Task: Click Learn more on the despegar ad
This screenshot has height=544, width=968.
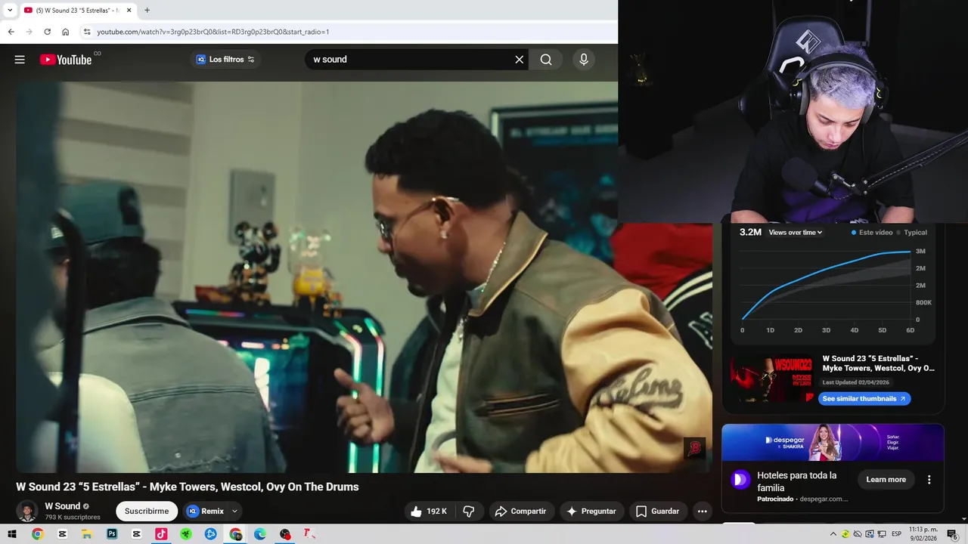Action: click(886, 480)
